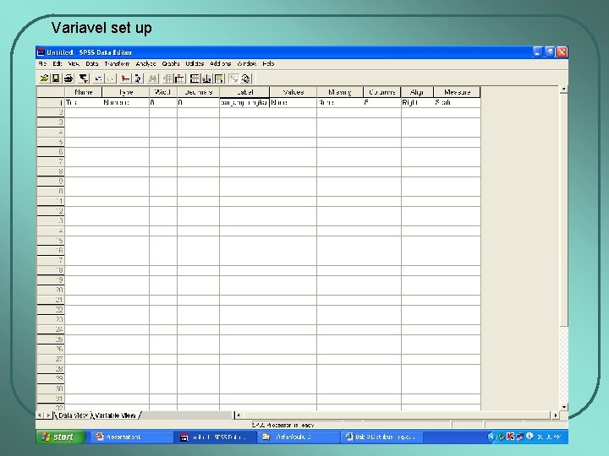Viewport: 609px width, 456px height.
Task: Select the Measure cell showing Scale
Action: click(x=457, y=102)
